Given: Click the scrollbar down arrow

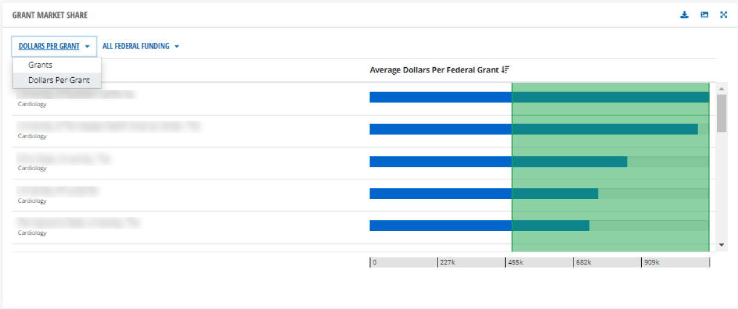Looking at the screenshot, I should pos(721,244).
